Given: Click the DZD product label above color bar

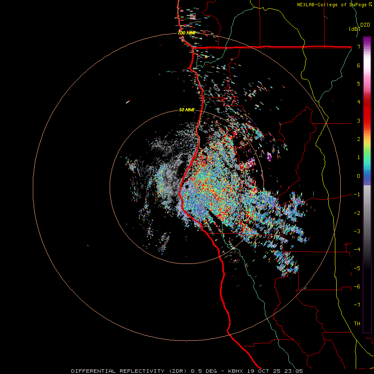Looking at the screenshot, I should 365,25.
